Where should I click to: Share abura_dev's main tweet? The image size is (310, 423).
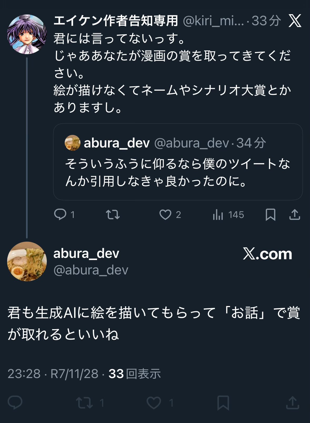(x=292, y=402)
